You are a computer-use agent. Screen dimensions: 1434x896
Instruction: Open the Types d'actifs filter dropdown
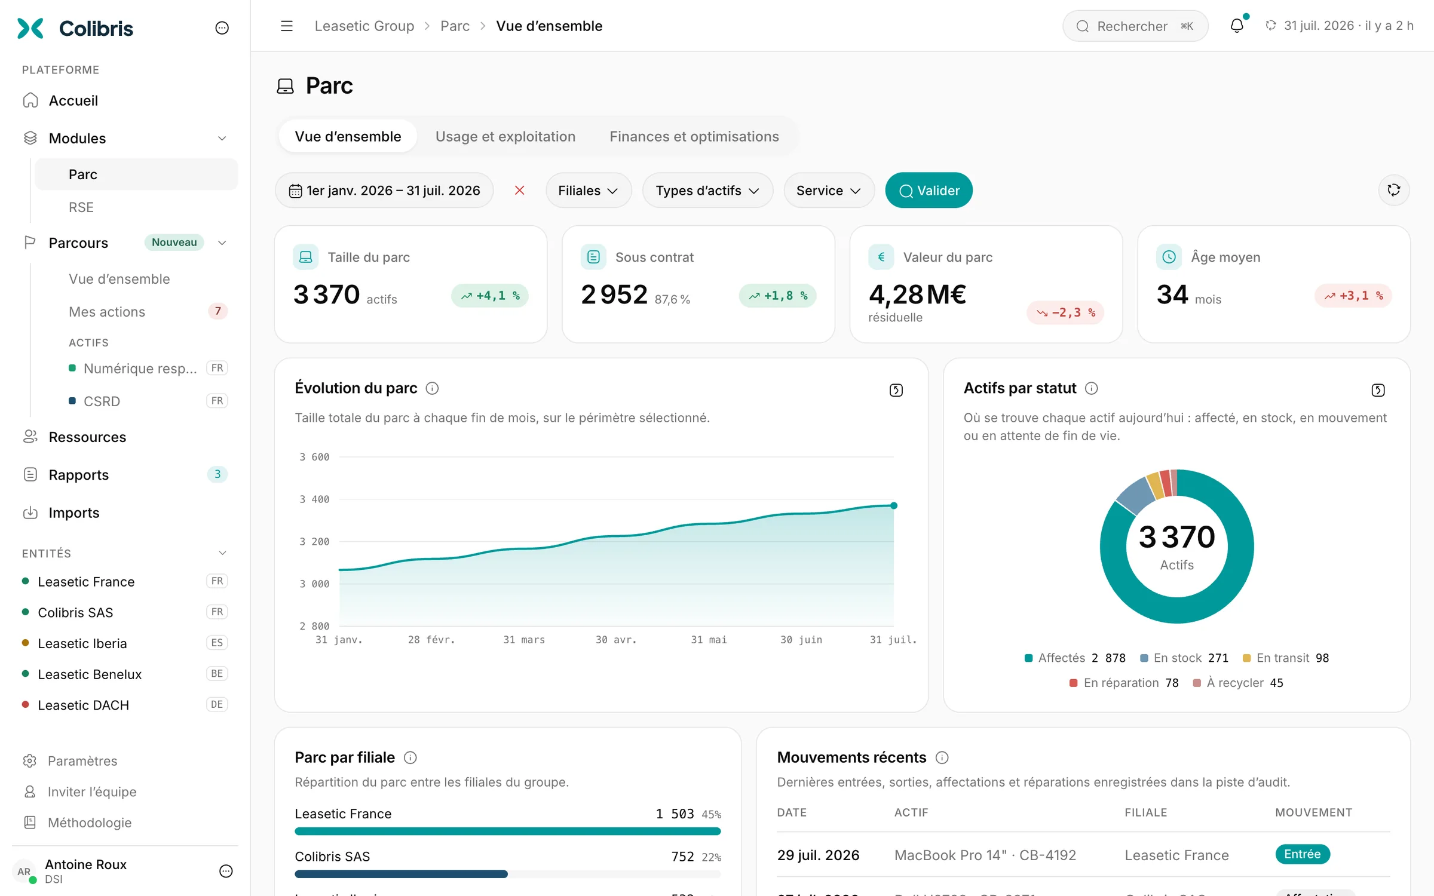pyautogui.click(x=708, y=191)
